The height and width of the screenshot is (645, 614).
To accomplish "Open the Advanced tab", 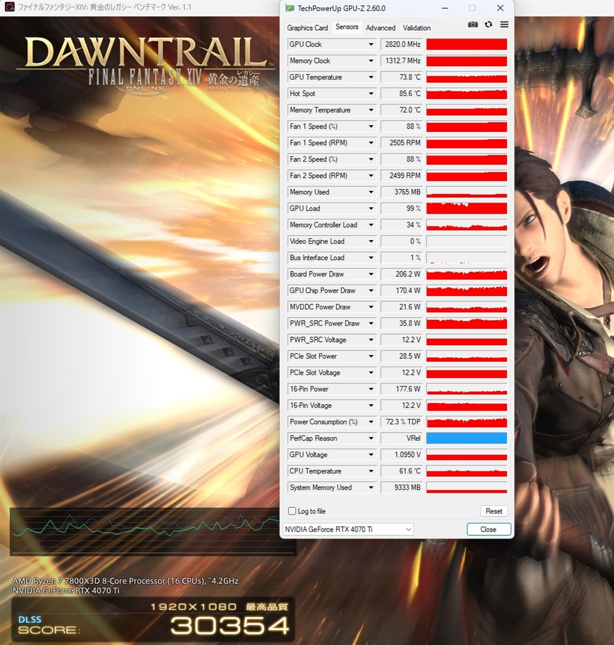I will coord(380,28).
